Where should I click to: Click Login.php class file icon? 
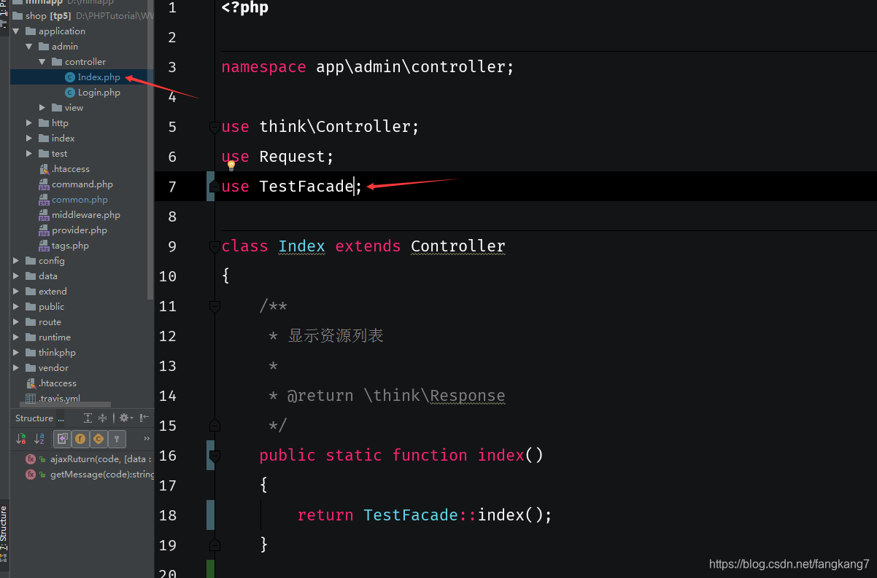pos(70,93)
